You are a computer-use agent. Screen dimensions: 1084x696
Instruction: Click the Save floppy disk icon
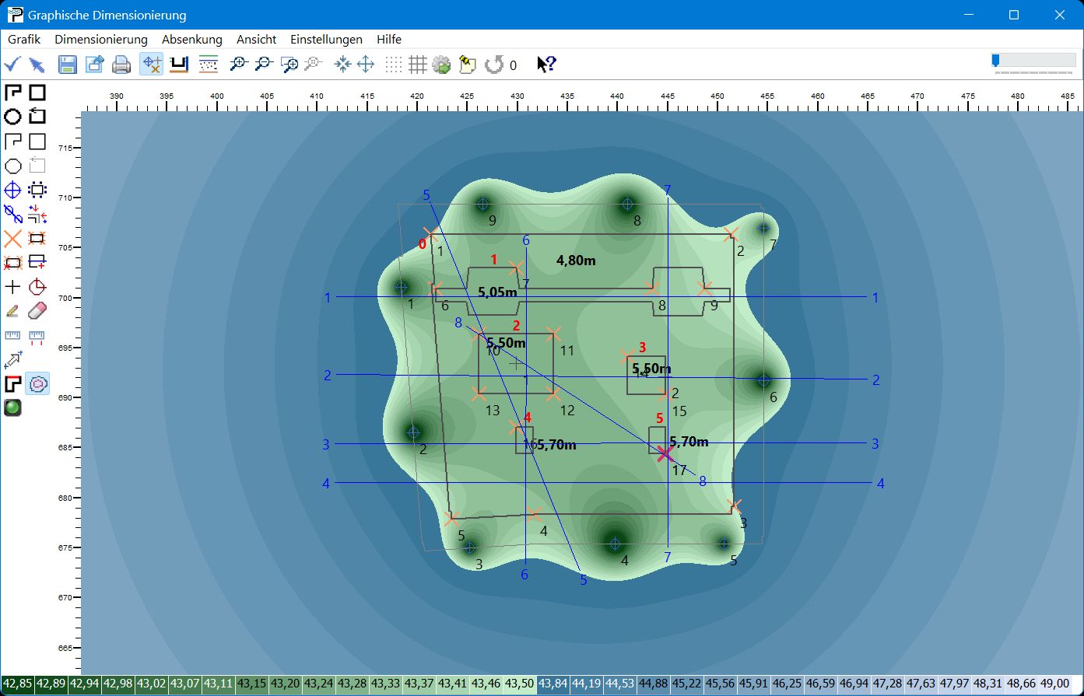(68, 65)
